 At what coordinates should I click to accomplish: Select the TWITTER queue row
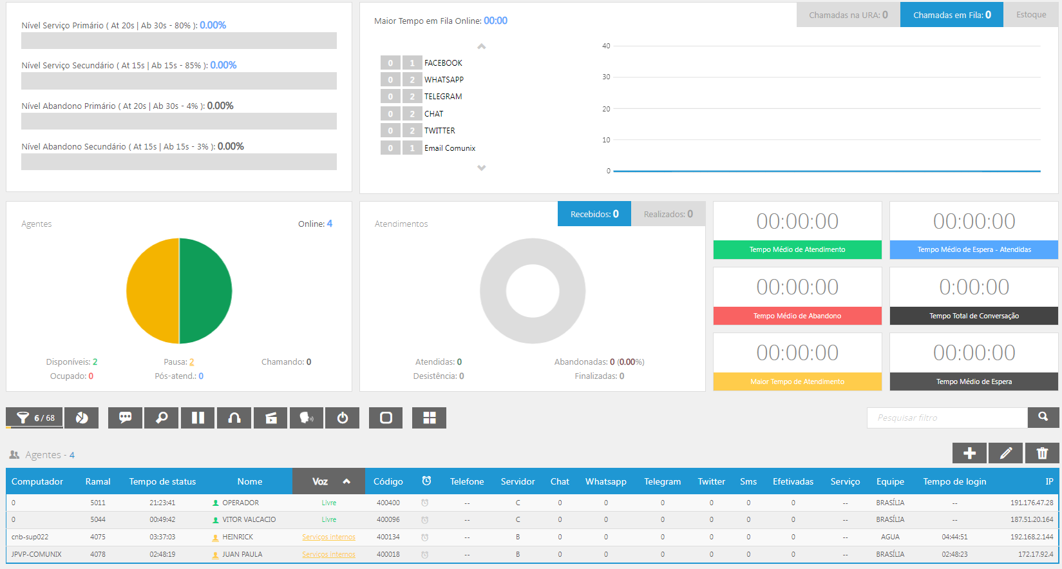(419, 131)
